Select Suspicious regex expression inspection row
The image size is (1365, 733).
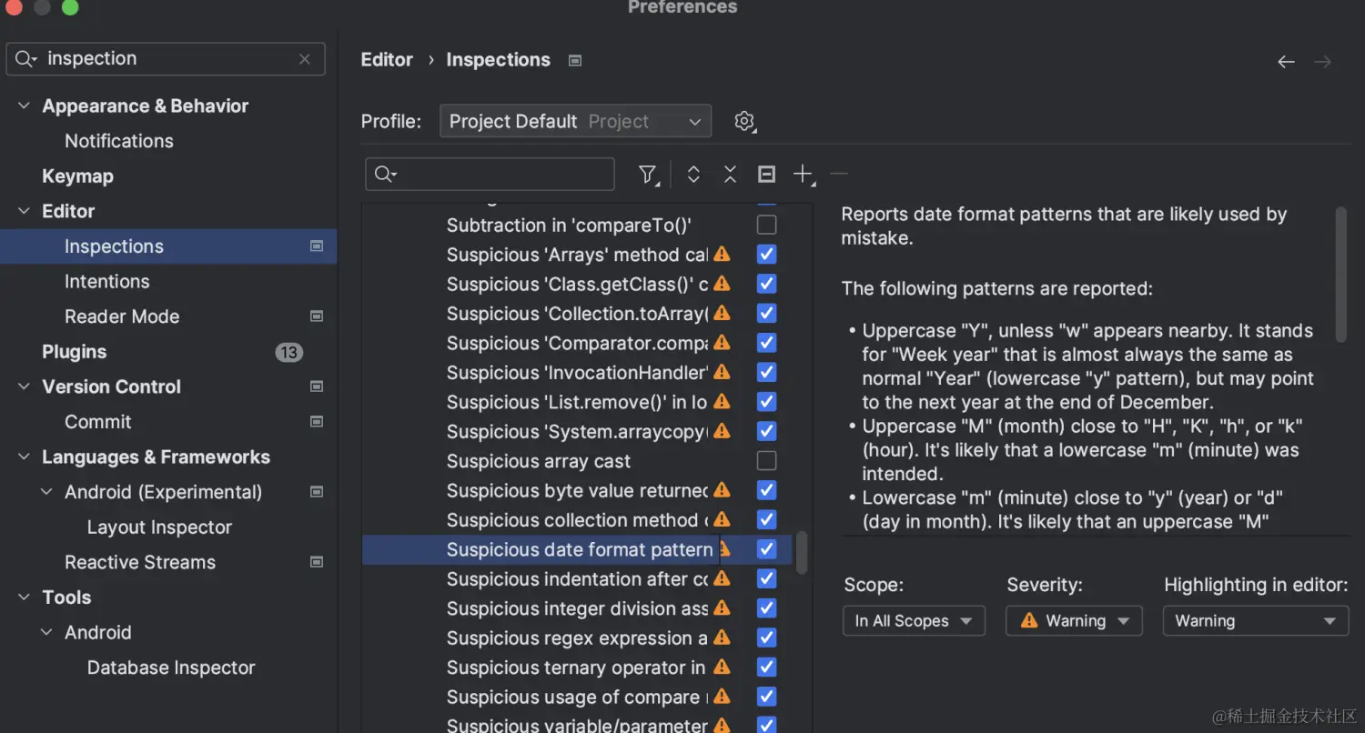pyautogui.click(x=576, y=638)
